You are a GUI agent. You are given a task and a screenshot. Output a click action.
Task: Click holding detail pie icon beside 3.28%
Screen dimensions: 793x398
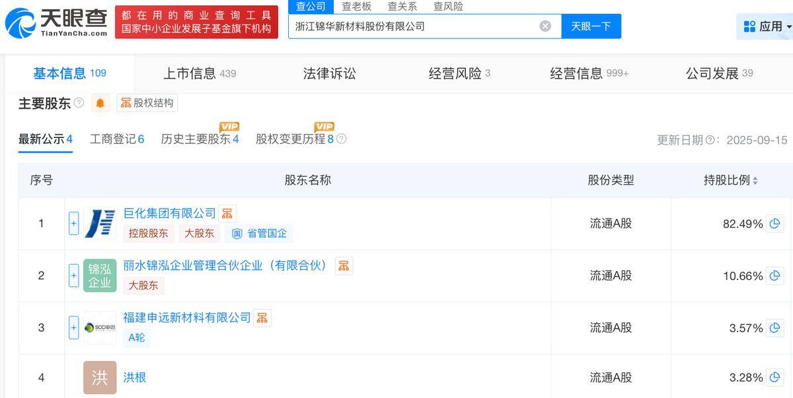pos(774,378)
